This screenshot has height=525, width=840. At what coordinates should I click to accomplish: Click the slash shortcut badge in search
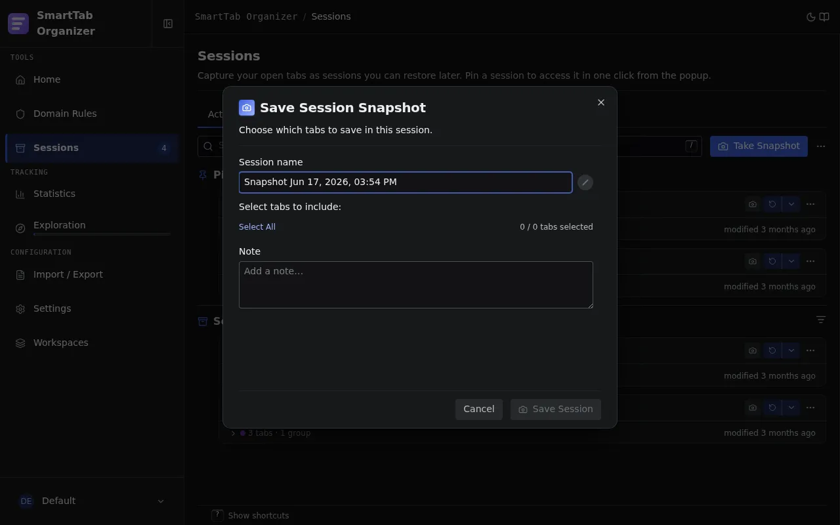coord(691,146)
